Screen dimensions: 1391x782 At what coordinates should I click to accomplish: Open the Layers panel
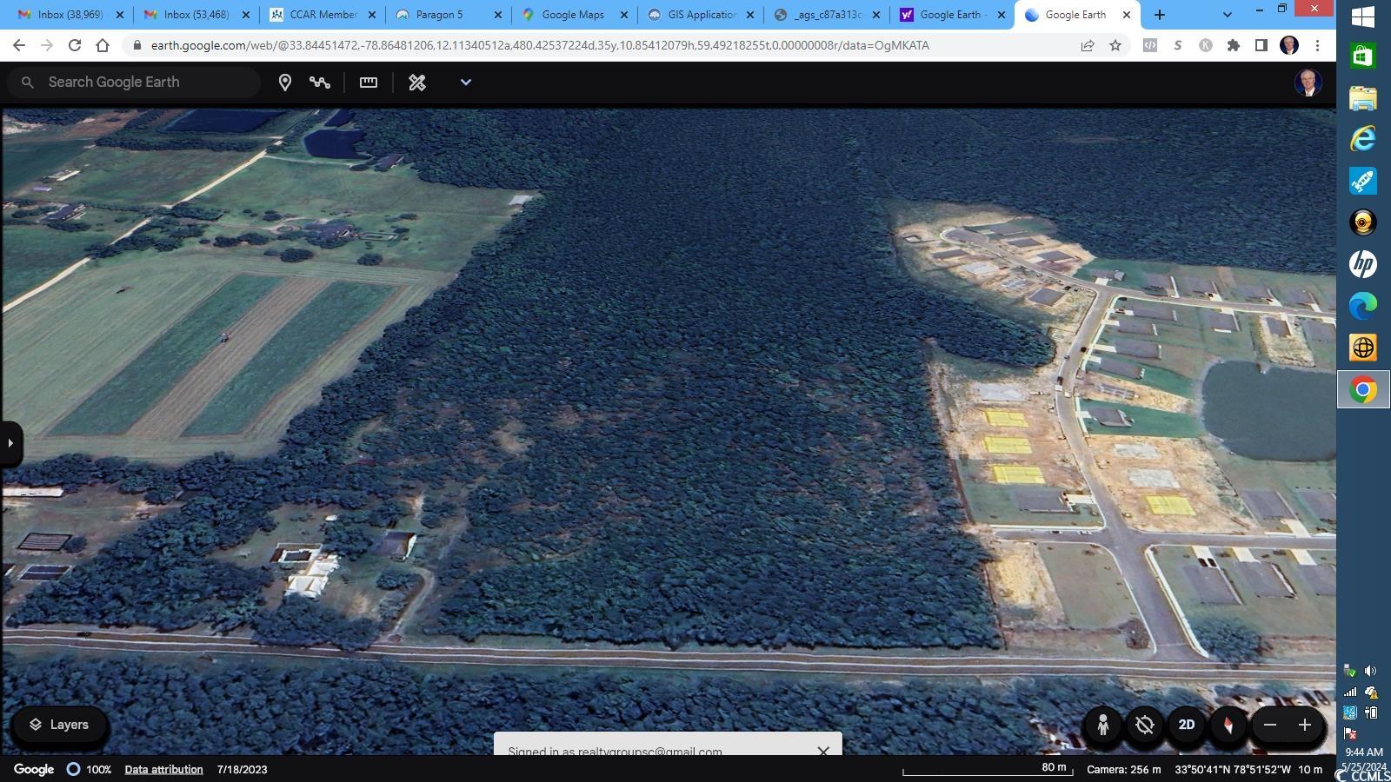[x=59, y=724]
